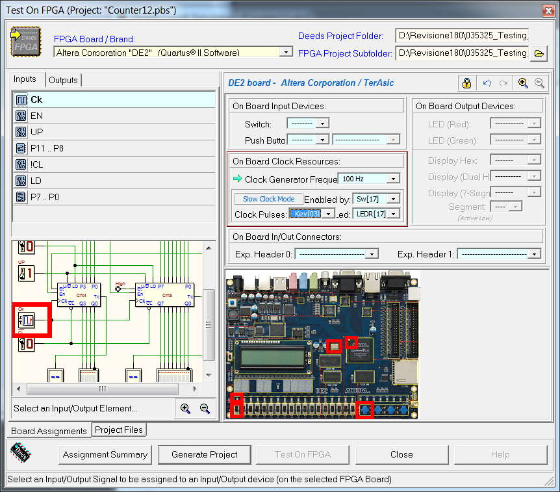Screen dimensions: 560x492
Task: Switch to the Inputs tab
Action: pos(25,79)
